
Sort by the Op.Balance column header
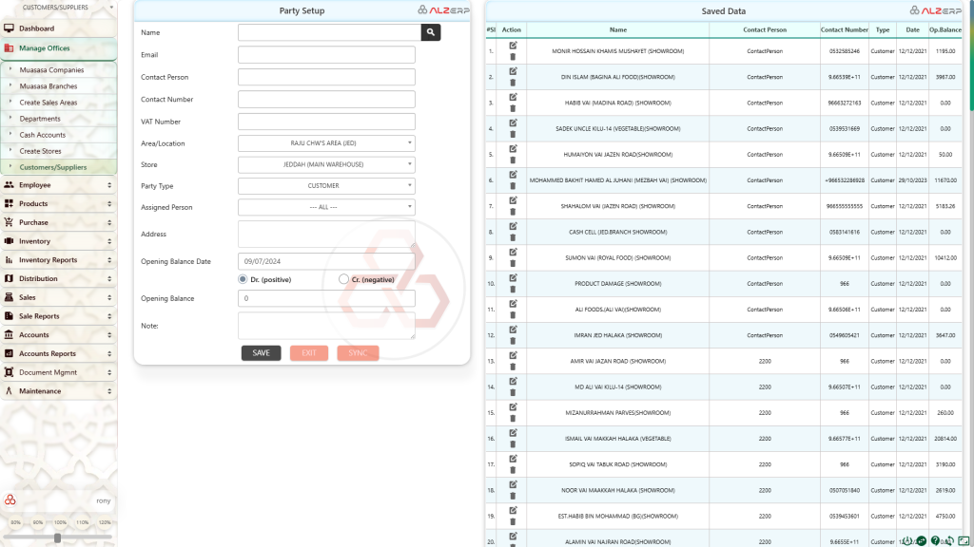click(945, 29)
